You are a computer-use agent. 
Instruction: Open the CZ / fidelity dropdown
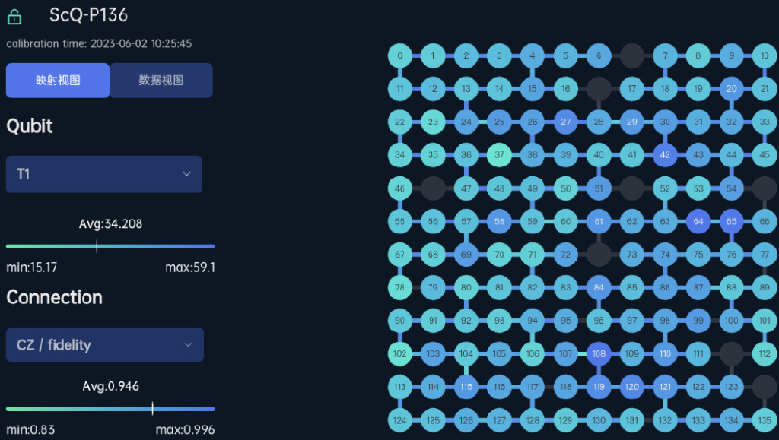click(x=104, y=345)
